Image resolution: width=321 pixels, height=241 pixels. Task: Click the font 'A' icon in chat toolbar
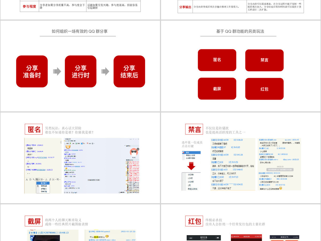point(27,179)
